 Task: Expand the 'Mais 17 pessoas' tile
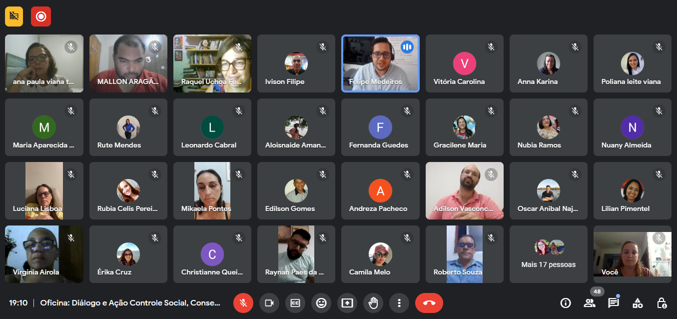tap(548, 254)
